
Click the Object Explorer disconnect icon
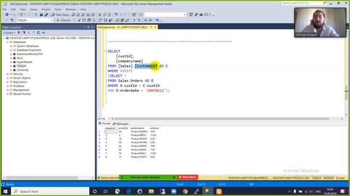point(24,33)
